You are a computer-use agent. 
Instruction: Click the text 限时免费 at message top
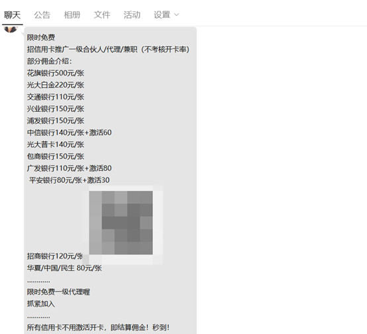41,38
